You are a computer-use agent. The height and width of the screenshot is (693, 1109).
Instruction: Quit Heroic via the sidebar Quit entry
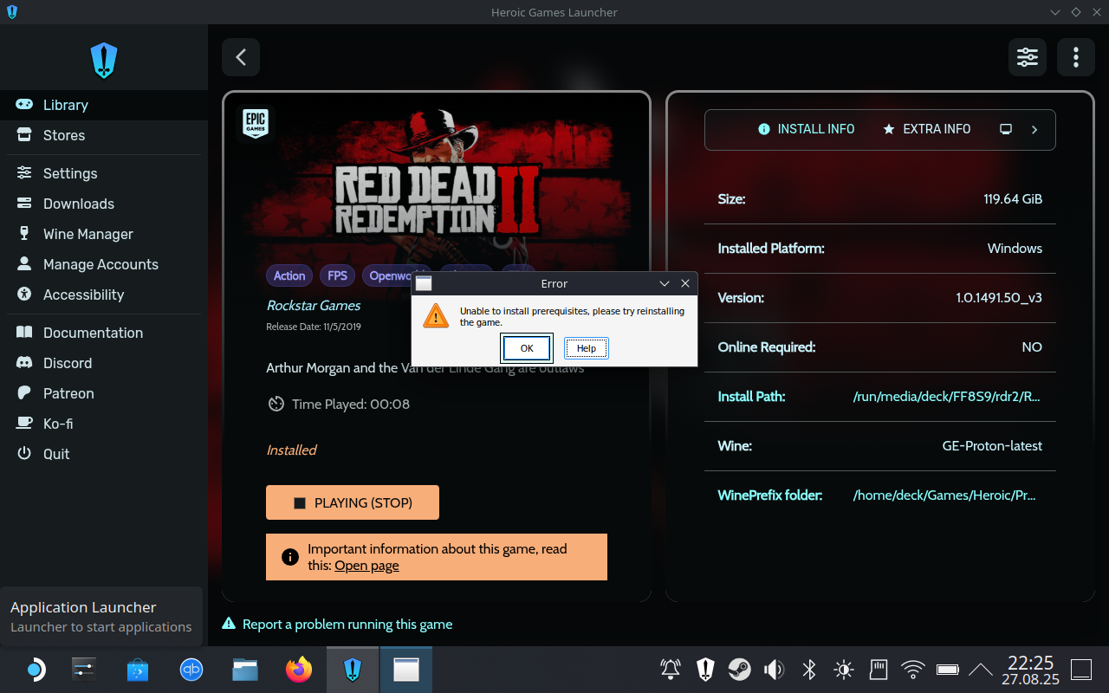pos(104,454)
